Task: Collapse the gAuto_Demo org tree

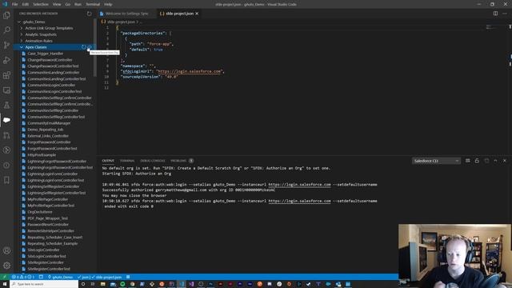Action: (19, 22)
